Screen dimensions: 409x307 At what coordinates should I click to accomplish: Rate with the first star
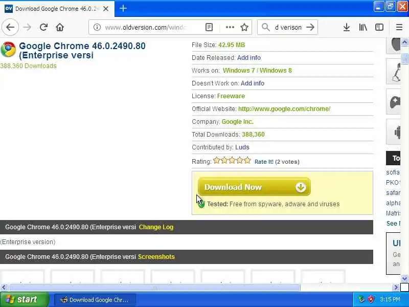pos(216,160)
